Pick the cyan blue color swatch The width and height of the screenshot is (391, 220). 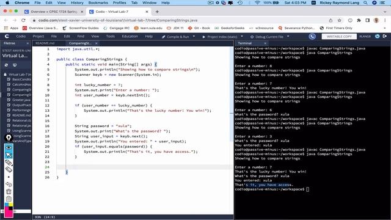[x=7, y=205]
